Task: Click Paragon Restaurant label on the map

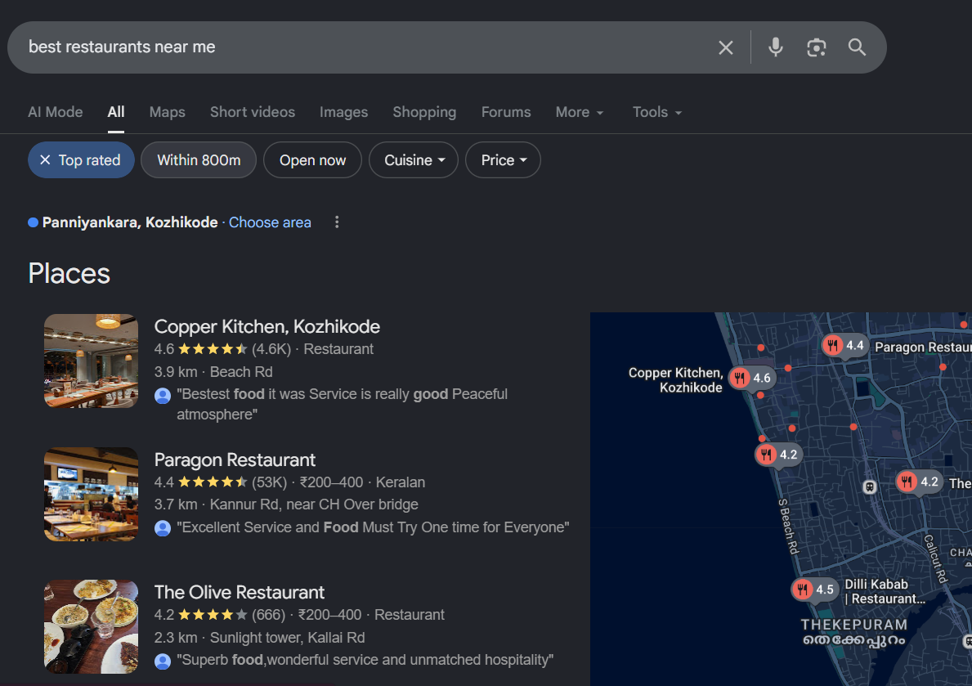Action: point(923,347)
